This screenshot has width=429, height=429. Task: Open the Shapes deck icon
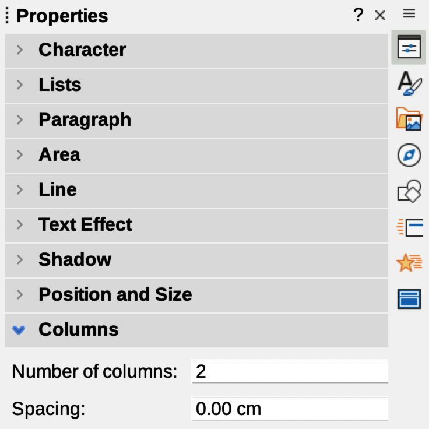pyautogui.click(x=409, y=191)
